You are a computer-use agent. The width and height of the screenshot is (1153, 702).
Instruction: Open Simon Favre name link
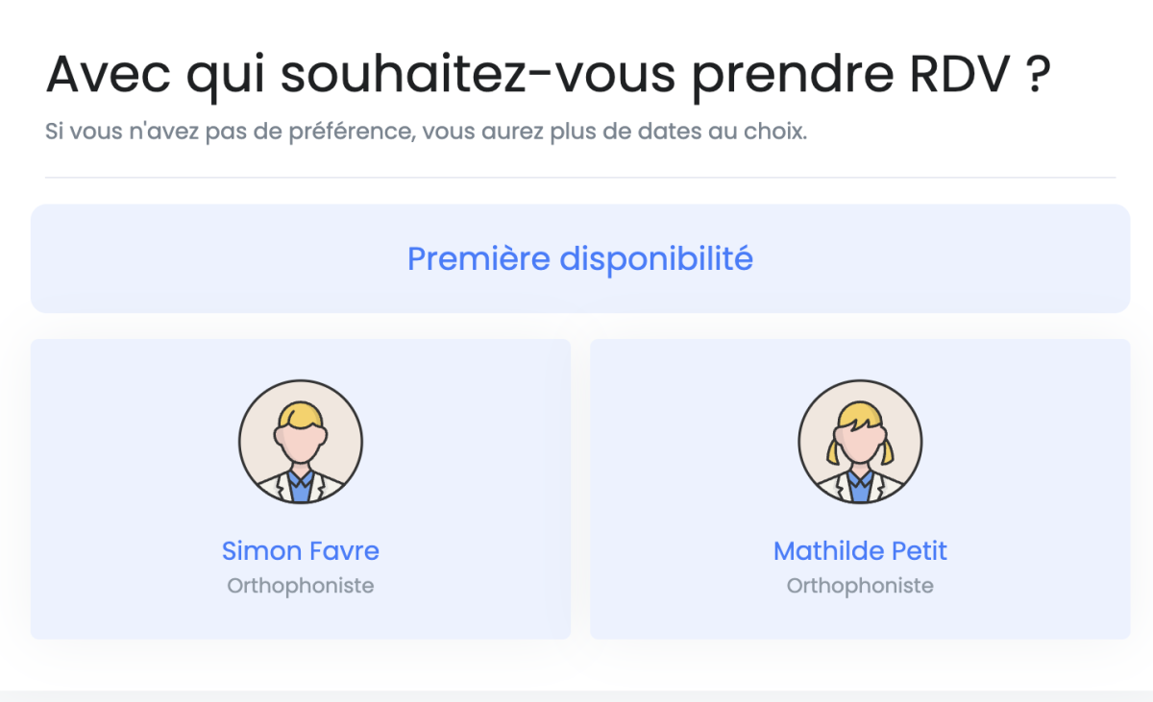(301, 551)
